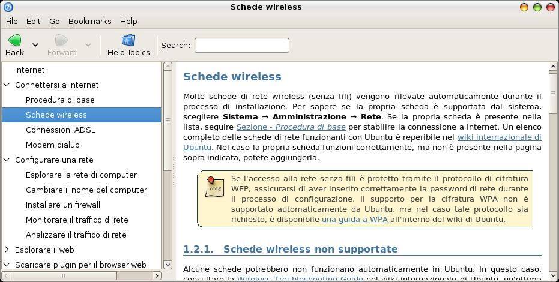Click the note pin icon in the notice box
This screenshot has width=559, height=282.
click(214, 187)
